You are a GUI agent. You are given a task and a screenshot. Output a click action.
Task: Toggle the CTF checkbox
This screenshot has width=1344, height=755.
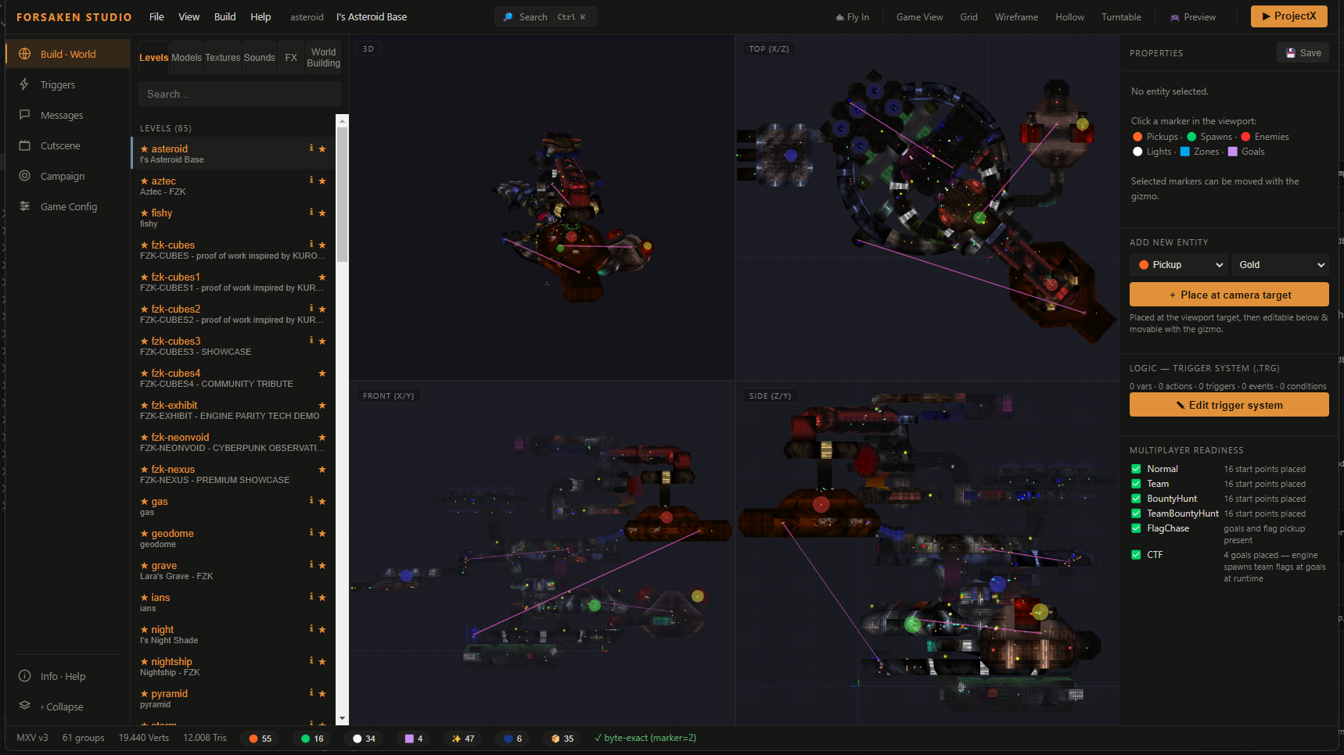click(x=1136, y=555)
